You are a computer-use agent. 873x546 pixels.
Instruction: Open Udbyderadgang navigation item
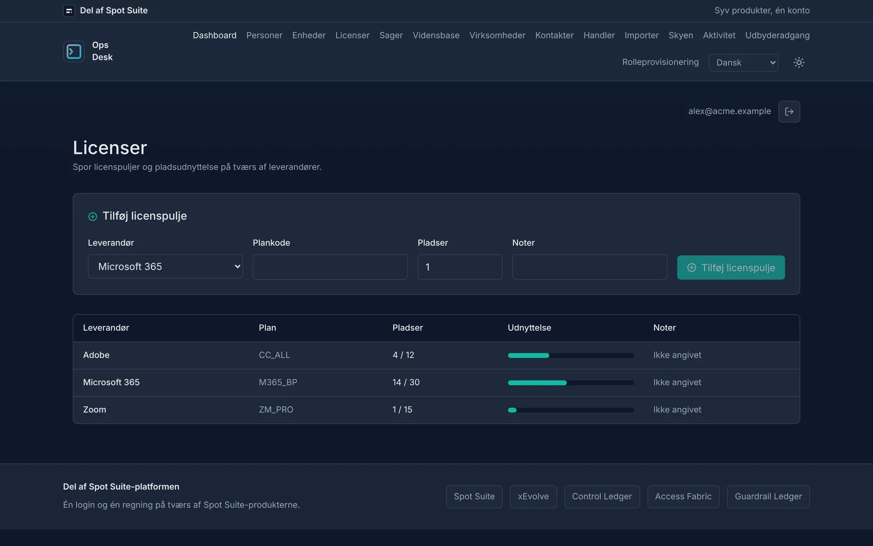pyautogui.click(x=777, y=35)
